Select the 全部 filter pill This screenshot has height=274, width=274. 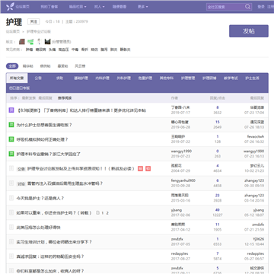pyautogui.click(x=12, y=66)
